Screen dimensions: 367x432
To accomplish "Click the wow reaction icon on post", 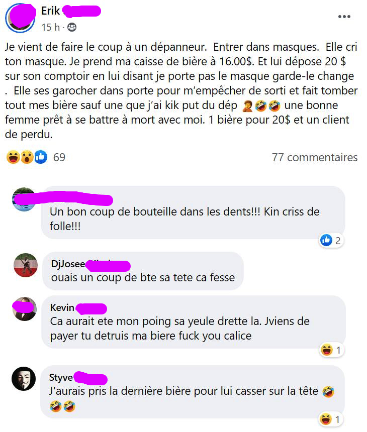I will [x=27, y=157].
